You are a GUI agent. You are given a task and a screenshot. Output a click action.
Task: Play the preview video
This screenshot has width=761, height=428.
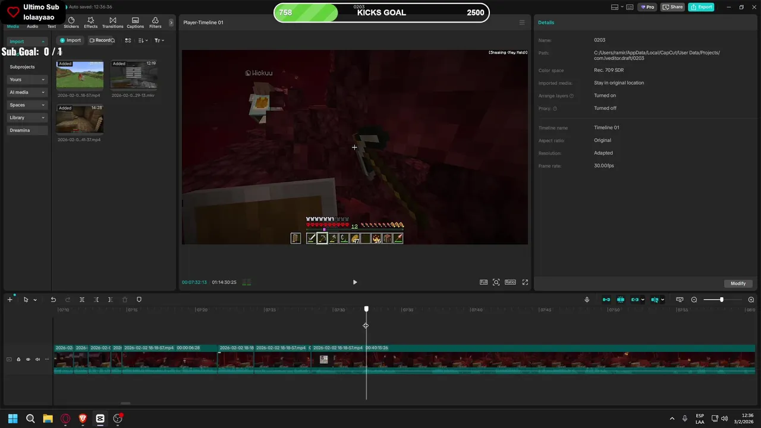tap(355, 282)
